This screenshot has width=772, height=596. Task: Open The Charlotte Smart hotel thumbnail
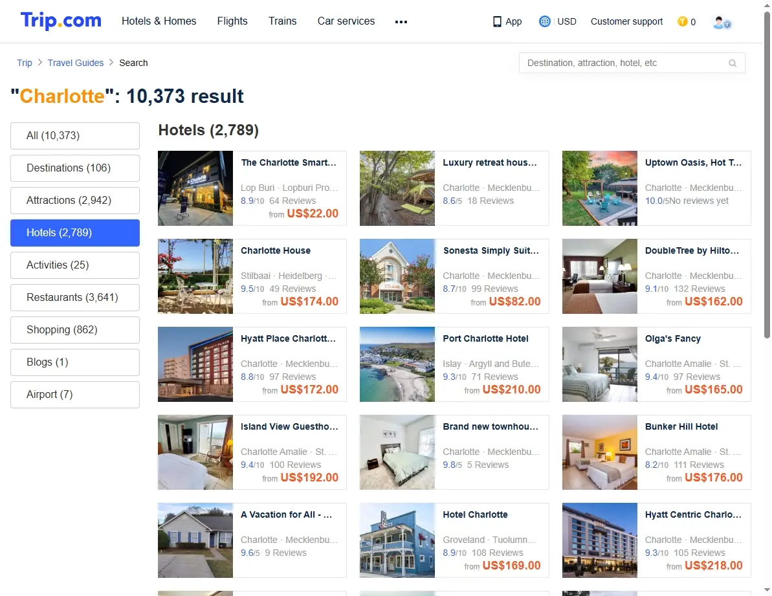195,188
